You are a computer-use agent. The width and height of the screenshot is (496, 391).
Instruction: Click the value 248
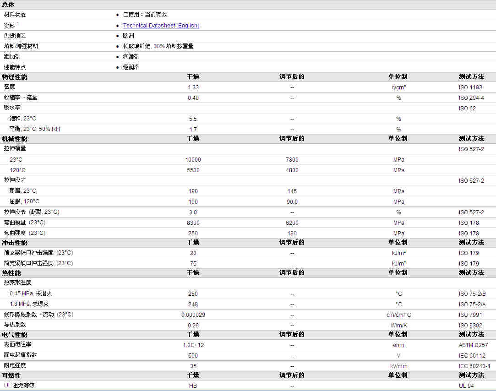(x=193, y=304)
